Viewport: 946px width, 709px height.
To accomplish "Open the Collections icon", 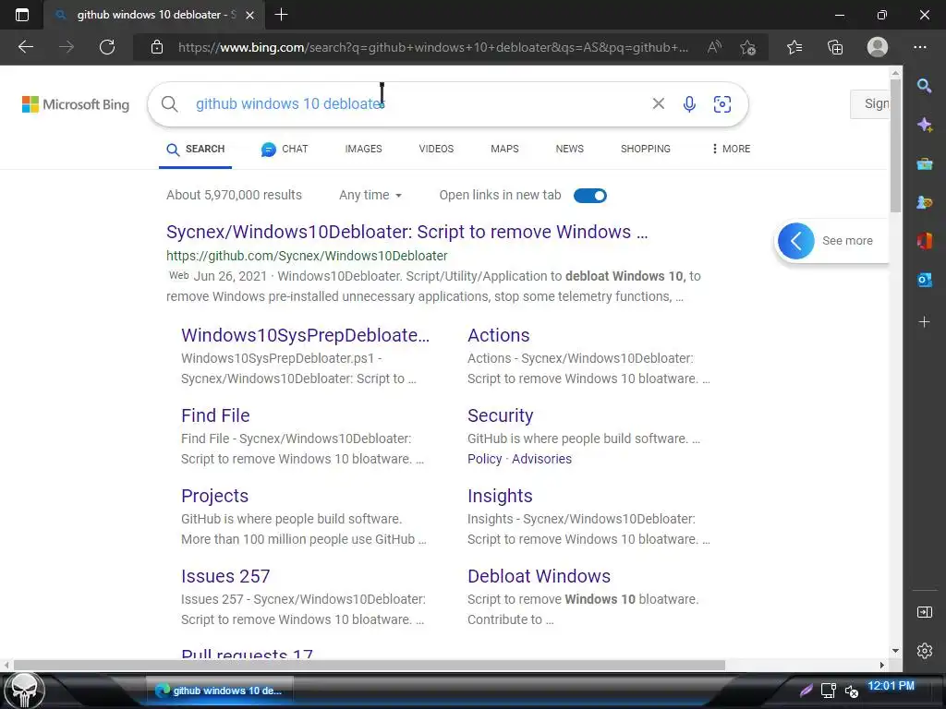I will coord(835,47).
